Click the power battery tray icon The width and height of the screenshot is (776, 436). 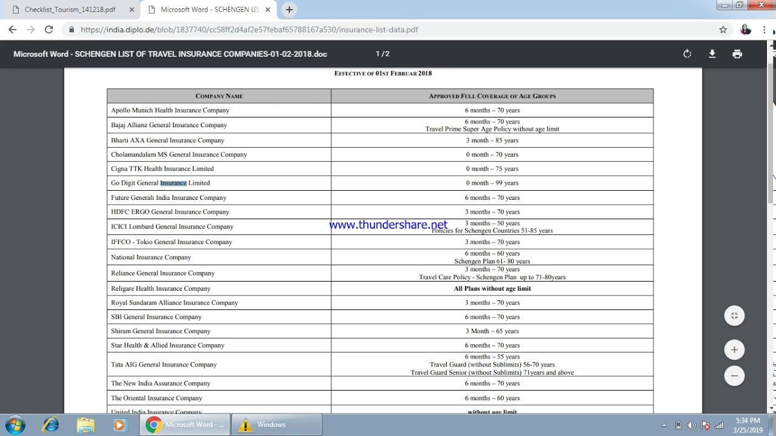coord(678,425)
